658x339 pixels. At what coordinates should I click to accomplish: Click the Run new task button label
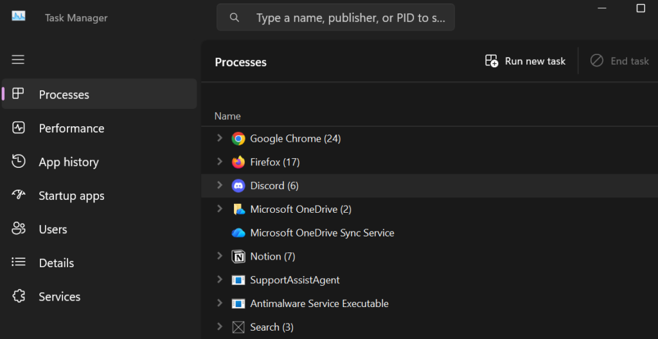(x=535, y=61)
